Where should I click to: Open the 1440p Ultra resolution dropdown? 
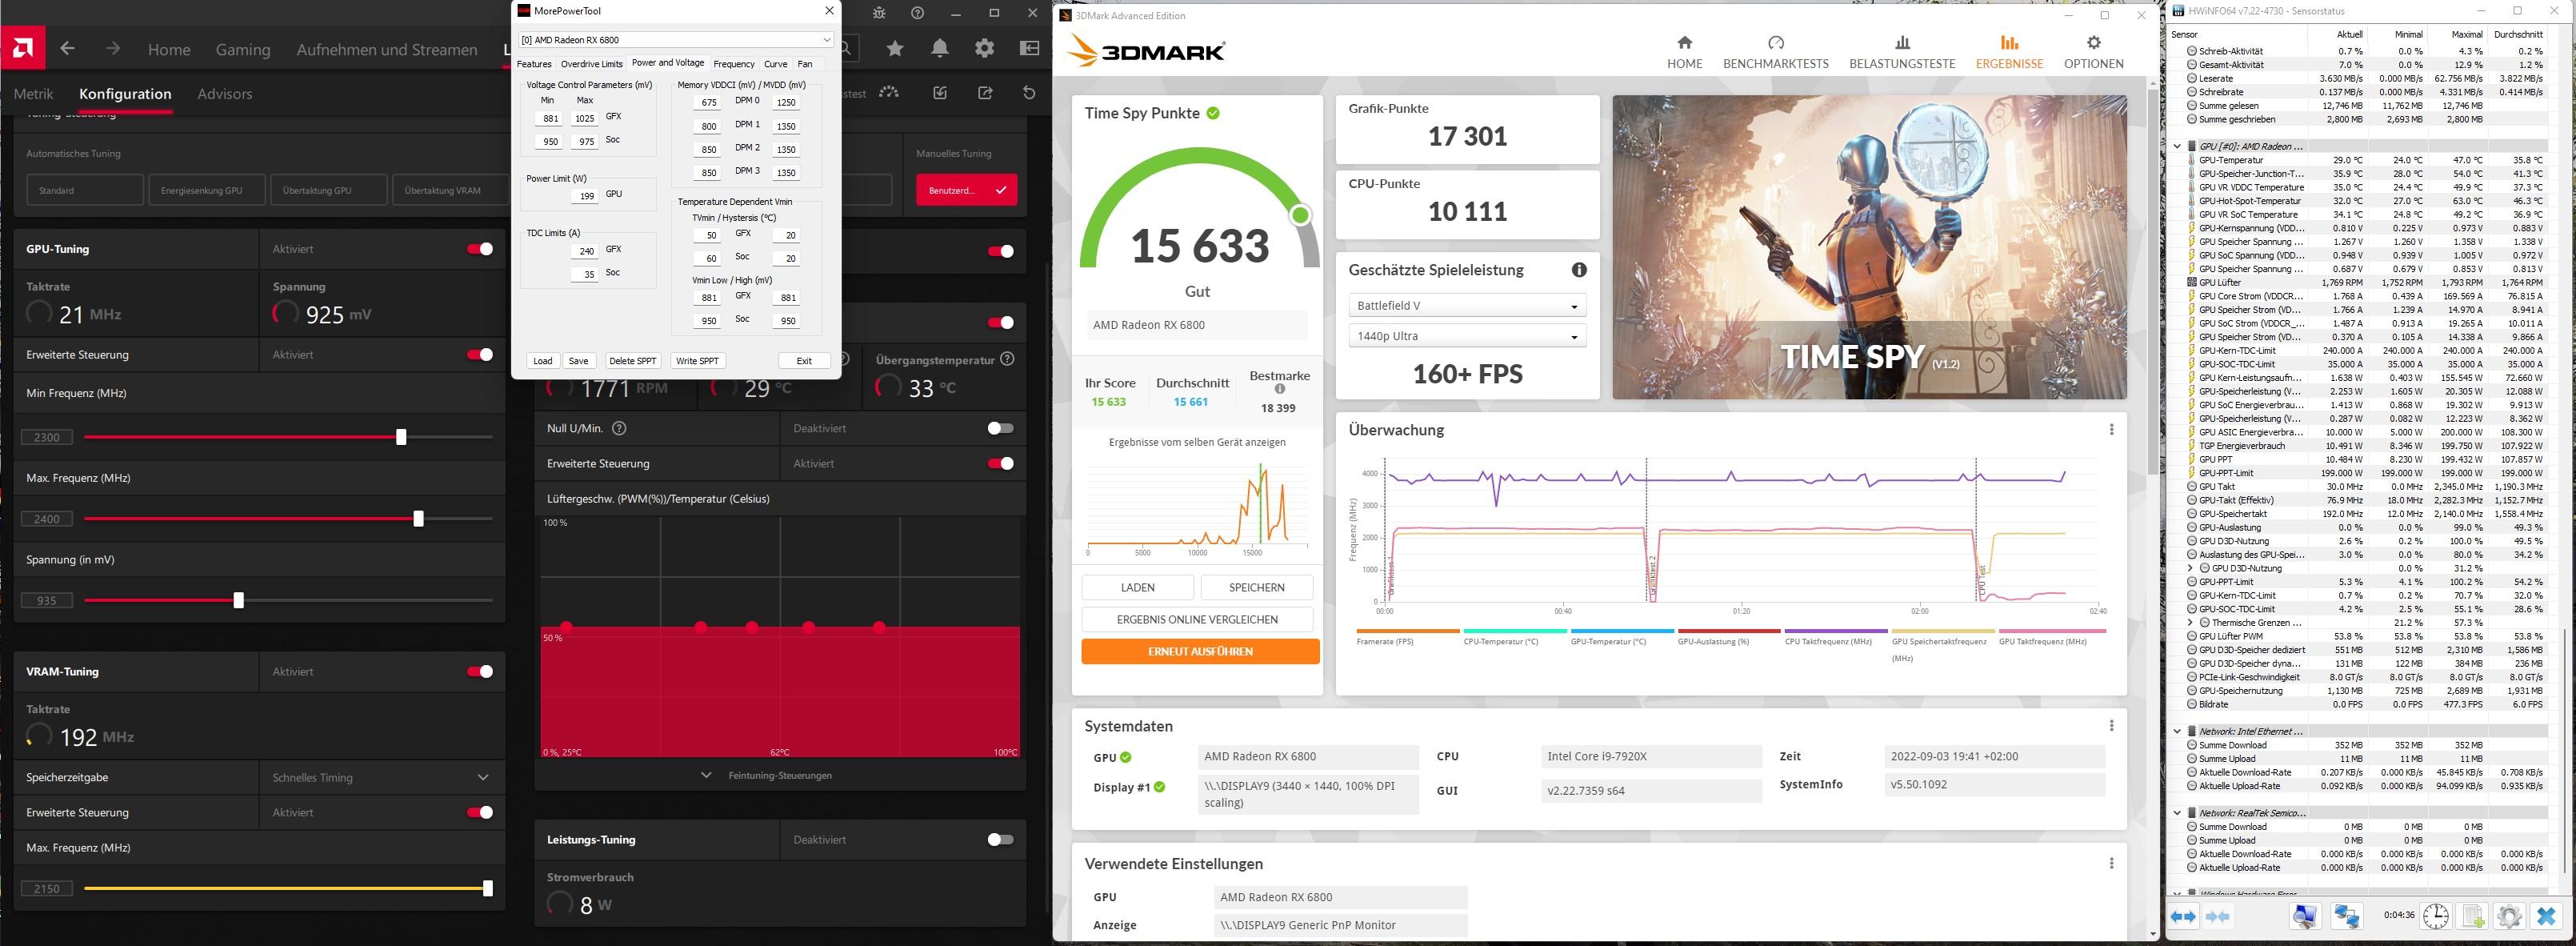pos(1467,336)
